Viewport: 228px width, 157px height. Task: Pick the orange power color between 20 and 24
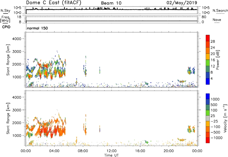(x=208, y=50)
